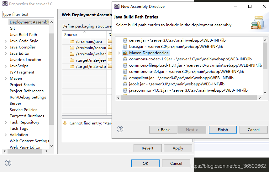
Task: Select Run/Debug Settings in properties tree
Action: (x=28, y=97)
